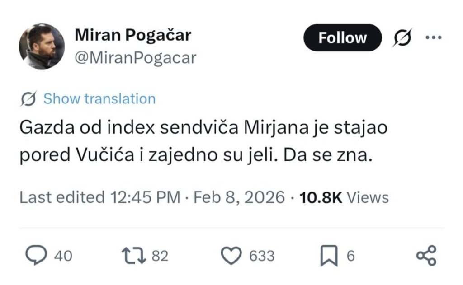Like the tweet with the heart icon
This screenshot has height=285, width=463.
click(x=231, y=256)
